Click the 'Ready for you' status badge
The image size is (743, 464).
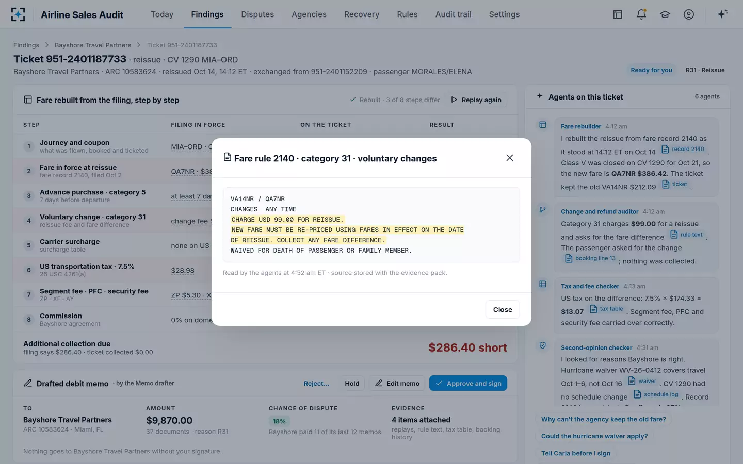(651, 70)
